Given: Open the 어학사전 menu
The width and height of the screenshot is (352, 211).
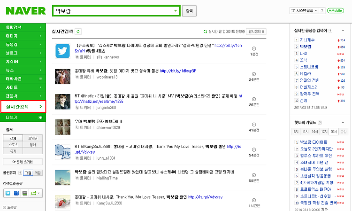Looking at the screenshot, I should coord(23,78).
